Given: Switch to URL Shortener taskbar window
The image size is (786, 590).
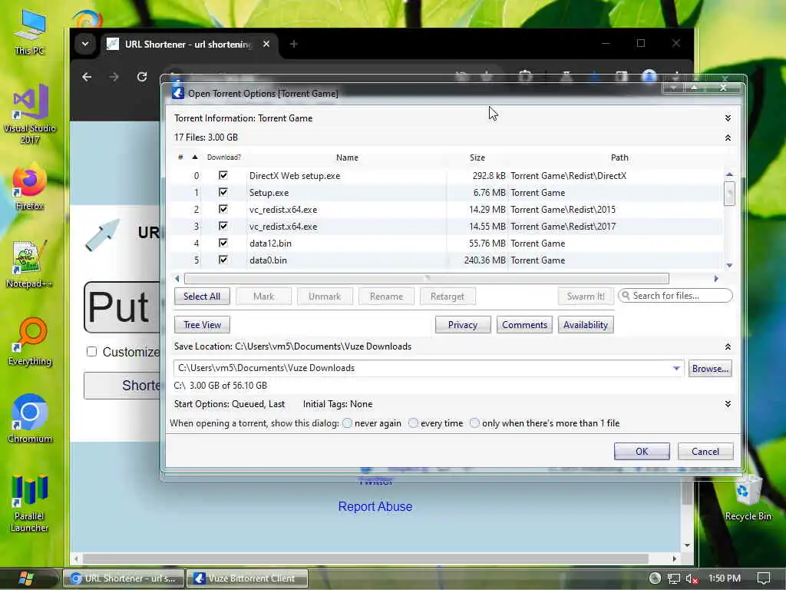Looking at the screenshot, I should (124, 578).
